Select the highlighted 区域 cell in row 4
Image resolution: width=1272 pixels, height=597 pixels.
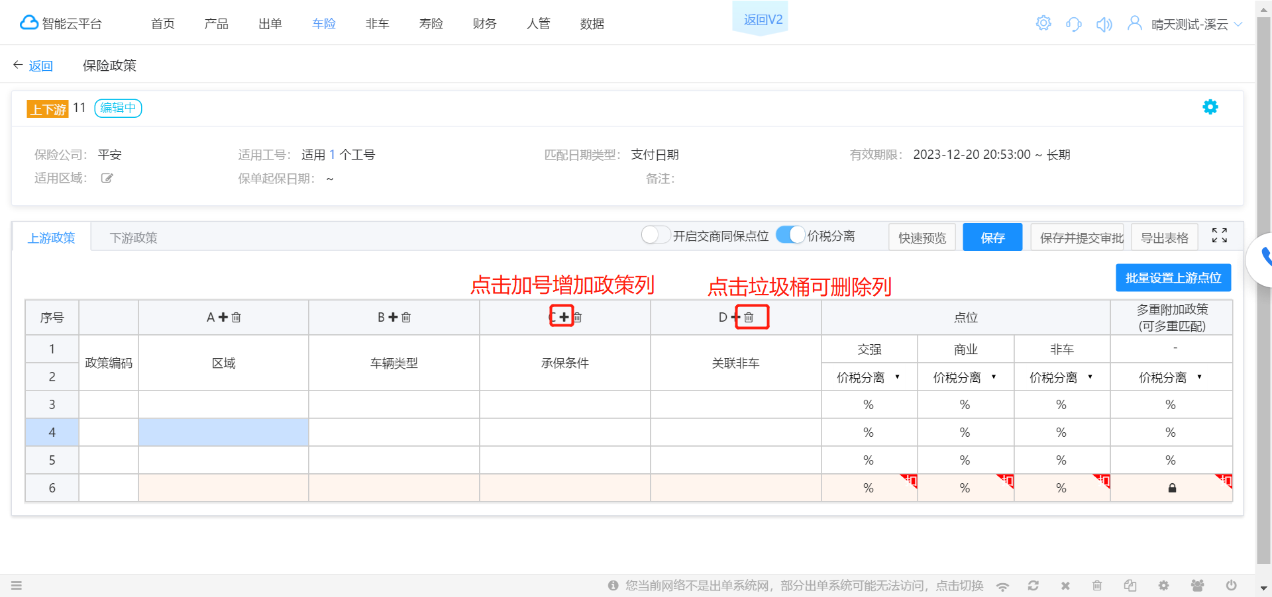(x=223, y=432)
